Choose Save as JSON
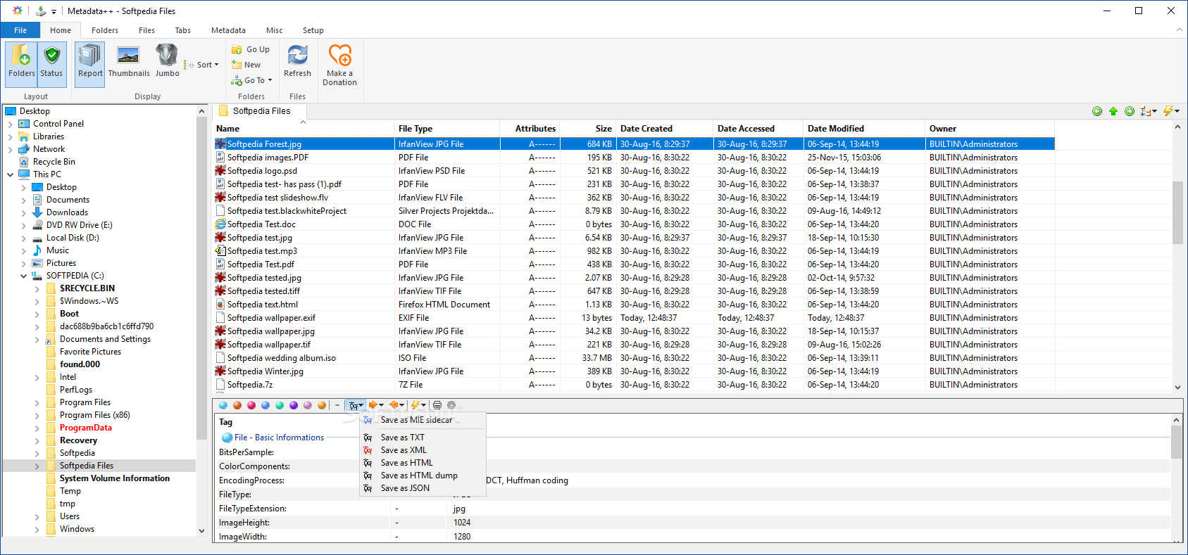Viewport: 1188px width, 555px height. [423, 488]
